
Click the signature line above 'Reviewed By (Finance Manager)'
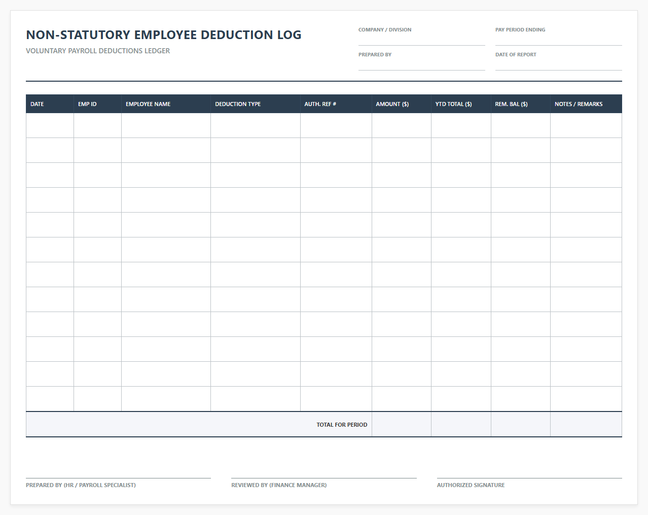click(324, 478)
